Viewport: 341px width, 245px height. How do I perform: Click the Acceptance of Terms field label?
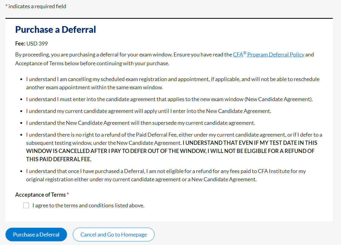coord(40,195)
